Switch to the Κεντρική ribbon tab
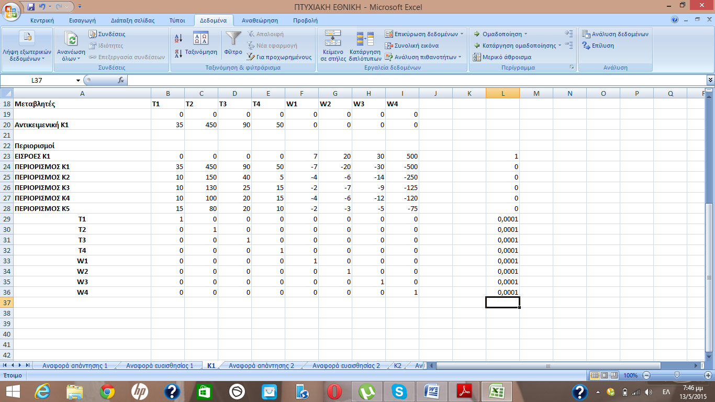Image resolution: width=715 pixels, height=402 pixels. (x=42, y=20)
